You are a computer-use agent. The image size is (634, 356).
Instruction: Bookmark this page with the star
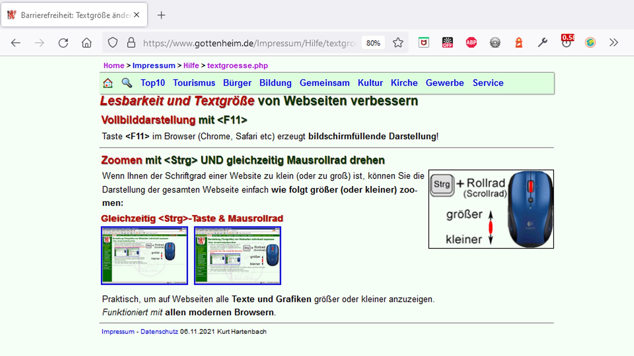(398, 43)
